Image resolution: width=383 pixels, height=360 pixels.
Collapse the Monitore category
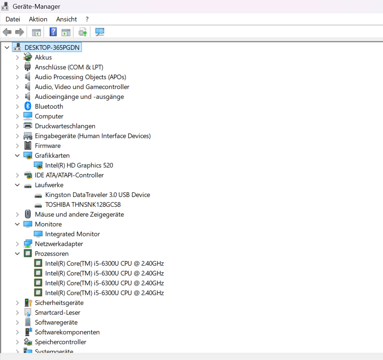(17, 224)
